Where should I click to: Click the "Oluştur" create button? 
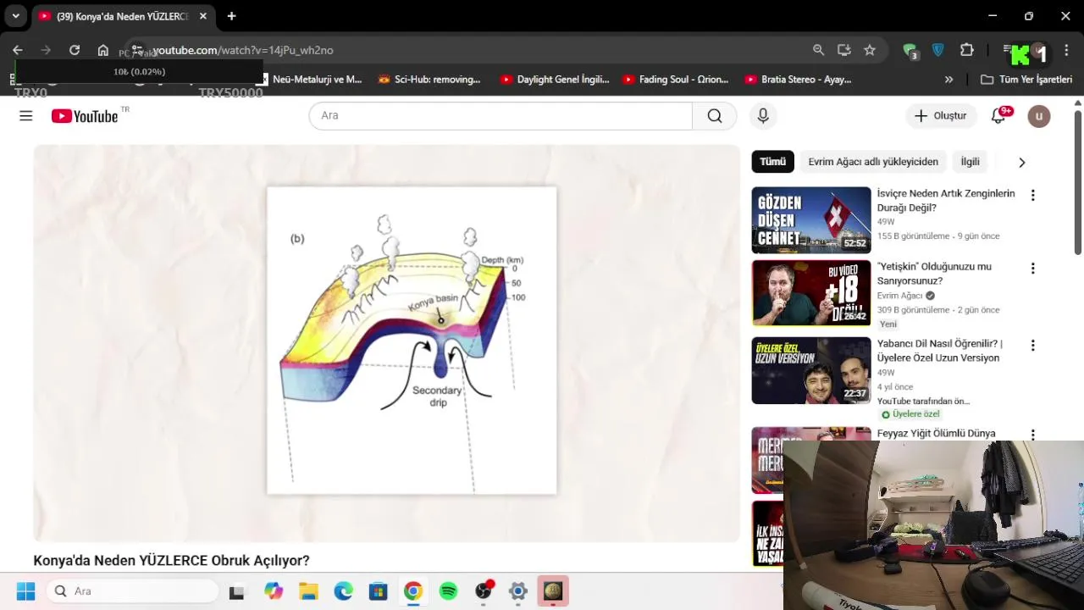(940, 116)
